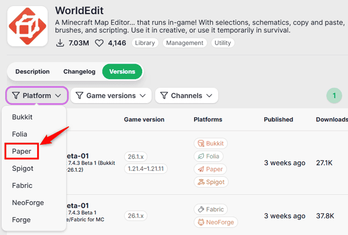Switch to the Changelog tab
Viewport: 348px width, 235px height.
click(79, 71)
